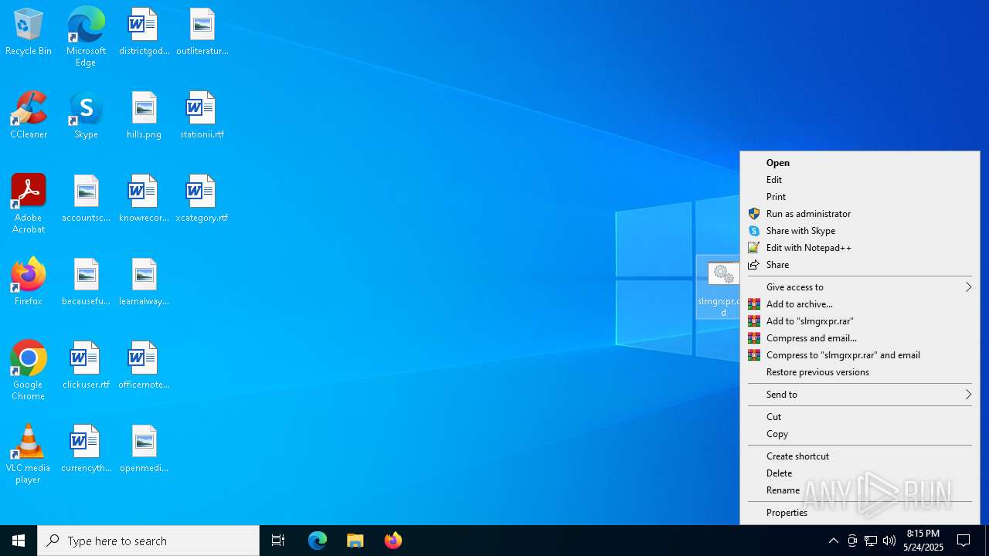Open Properties from the context menu
The image size is (989, 556).
coord(860,513)
